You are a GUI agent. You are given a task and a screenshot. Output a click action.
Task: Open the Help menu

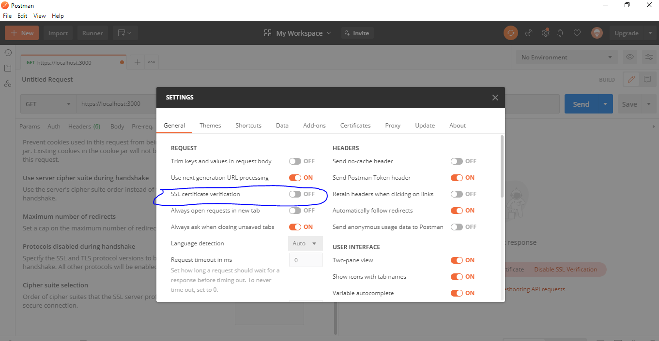[58, 16]
